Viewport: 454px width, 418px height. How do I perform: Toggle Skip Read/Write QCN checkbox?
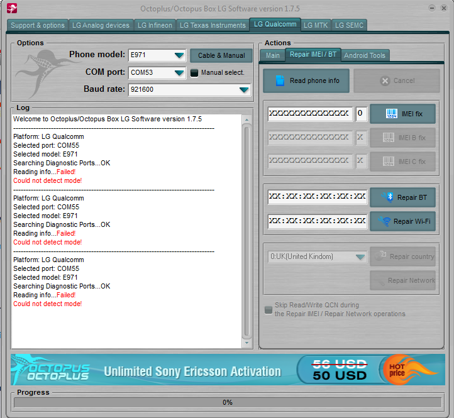tap(269, 310)
